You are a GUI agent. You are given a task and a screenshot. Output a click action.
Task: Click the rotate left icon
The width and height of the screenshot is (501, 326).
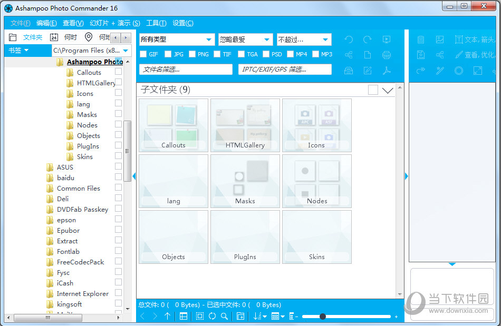pos(349,39)
